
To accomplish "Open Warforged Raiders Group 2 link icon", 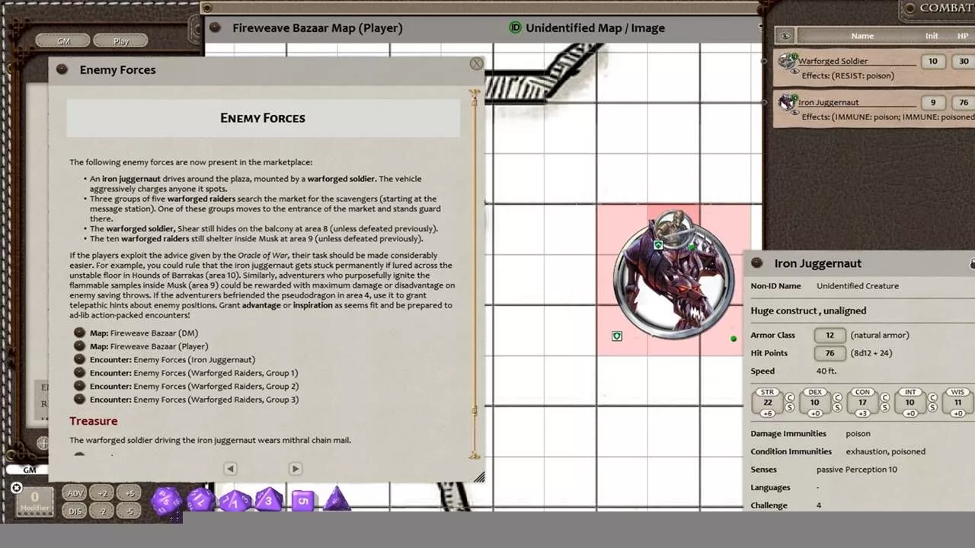I will tap(79, 386).
